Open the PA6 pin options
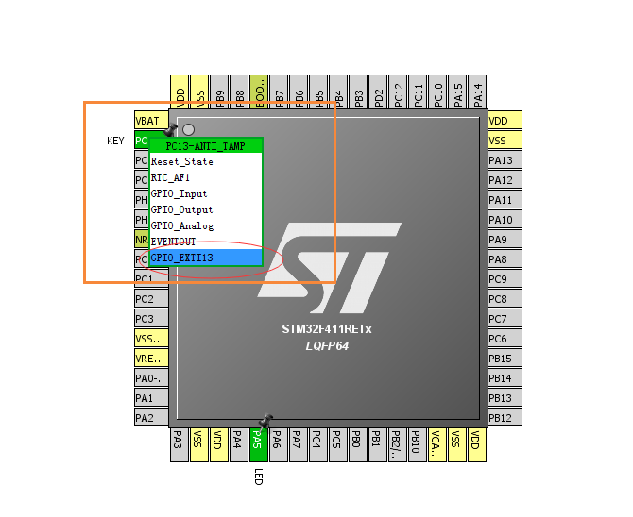The image size is (633, 517). coord(279,444)
